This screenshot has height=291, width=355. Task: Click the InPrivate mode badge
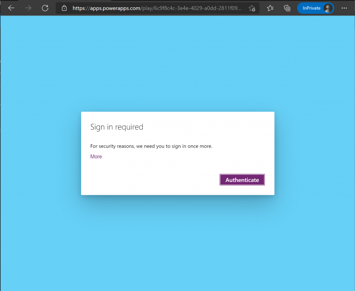pyautogui.click(x=312, y=8)
